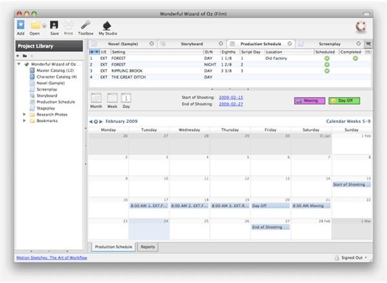Click the icon at end of tab bar
The height and width of the screenshot is (283, 387).
point(368,44)
